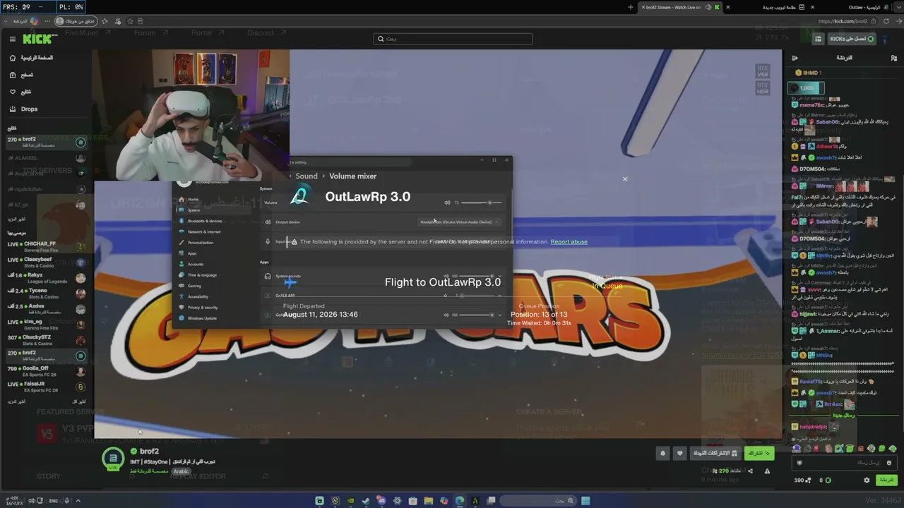Viewport: 904px width, 508px height.
Task: Open Goo8a_Off EA Sports FC channel
Action: 47,371
